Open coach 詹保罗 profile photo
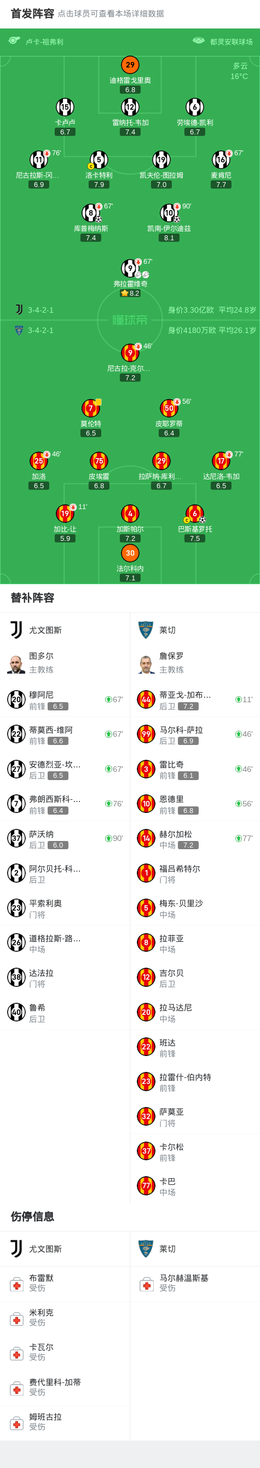 146,664
